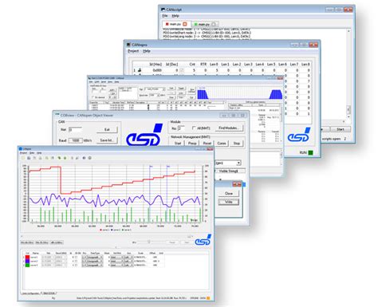Click the small esd logo in CANplot
This screenshot has height=307, width=378.
coord(203,240)
